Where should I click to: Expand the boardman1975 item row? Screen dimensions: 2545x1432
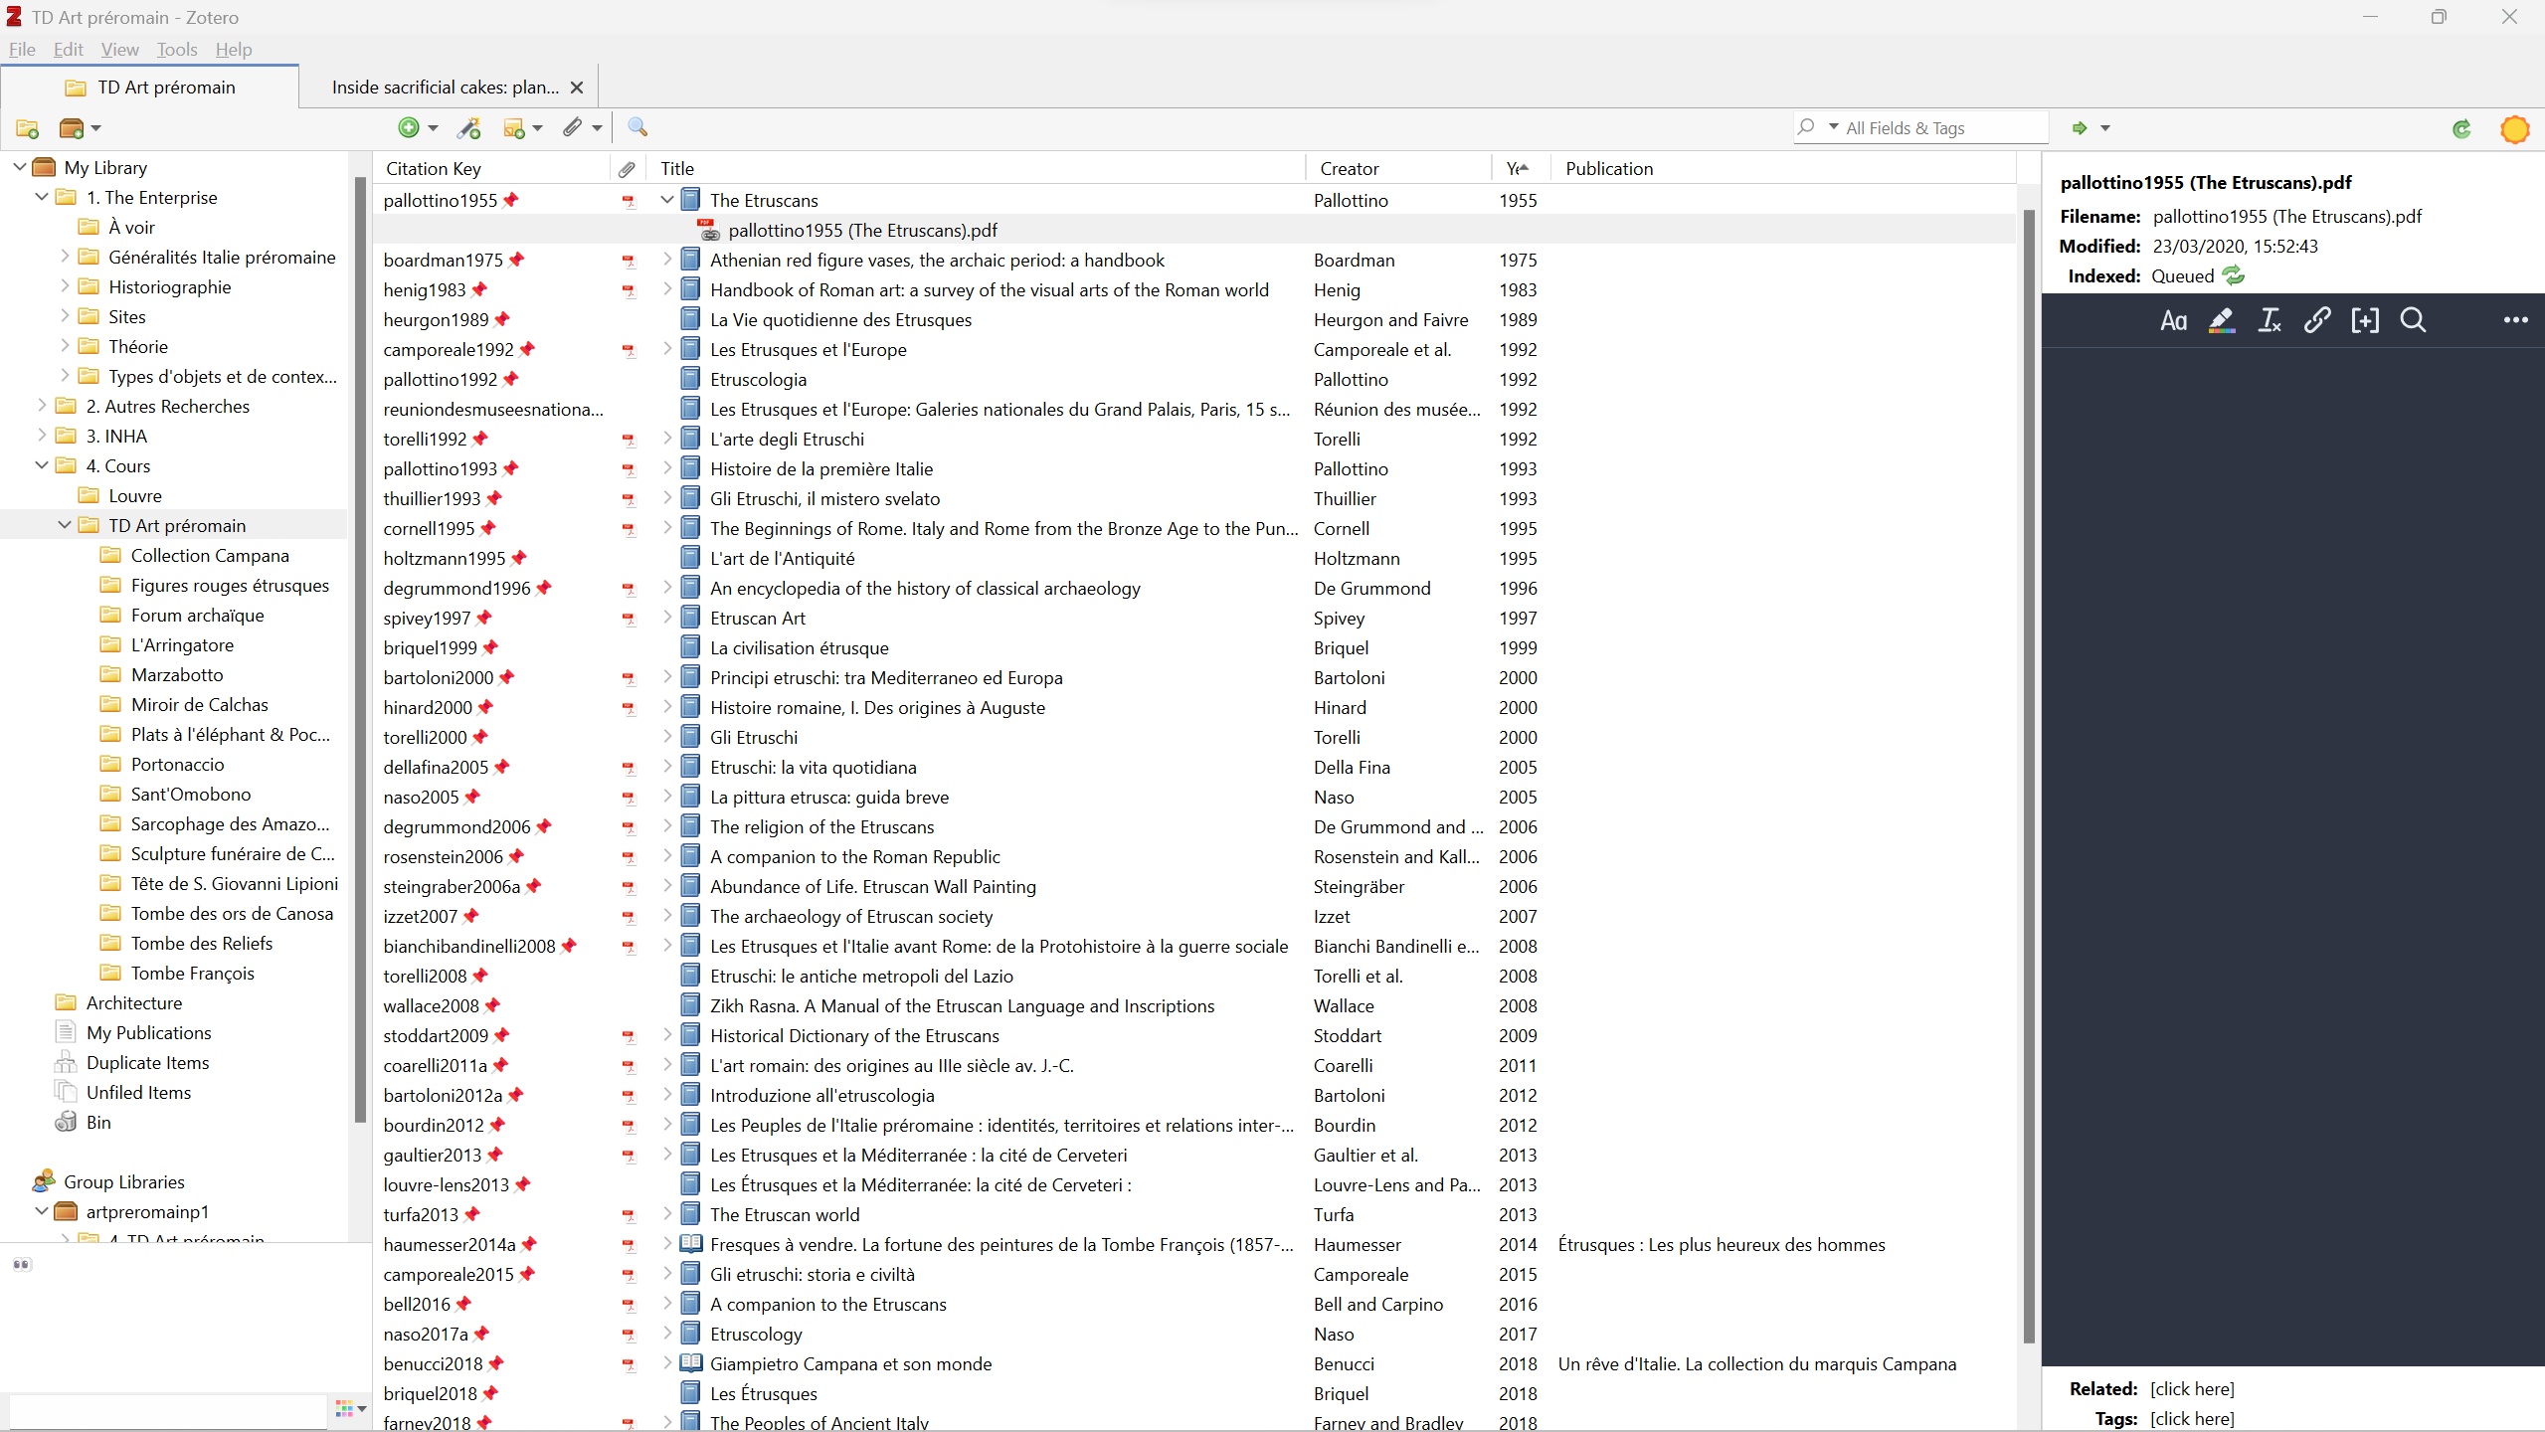click(x=667, y=260)
